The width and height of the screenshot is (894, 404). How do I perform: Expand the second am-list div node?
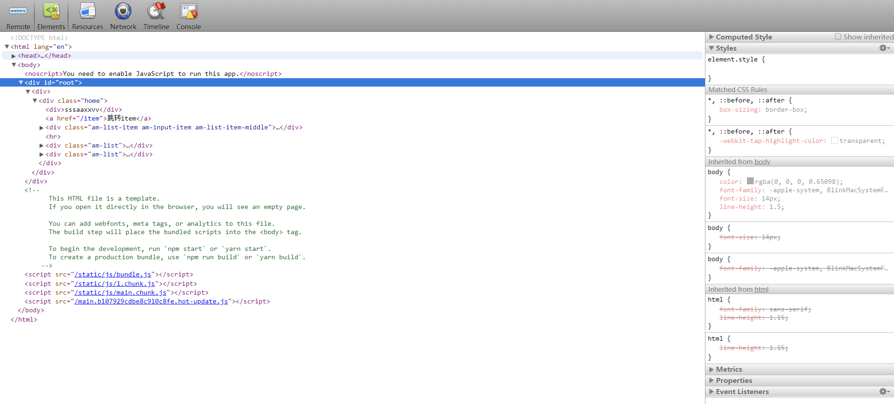42,155
